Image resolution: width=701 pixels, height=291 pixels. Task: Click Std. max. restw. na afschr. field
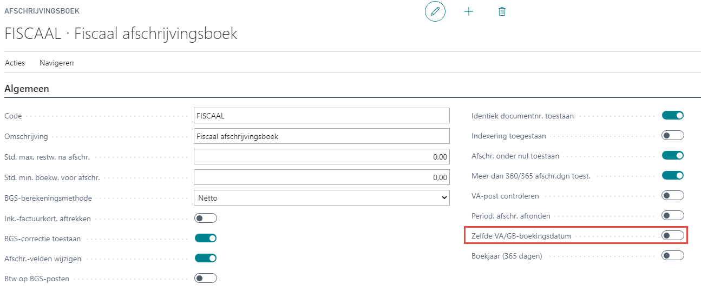coord(322,157)
